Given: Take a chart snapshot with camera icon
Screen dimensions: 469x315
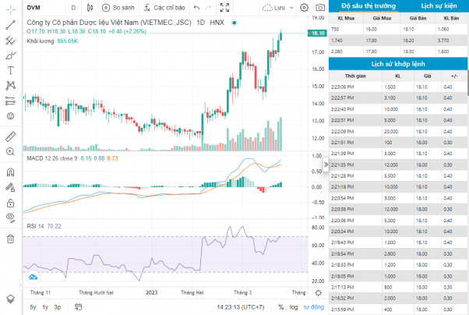Looking at the screenshot, I should tap(320, 8).
